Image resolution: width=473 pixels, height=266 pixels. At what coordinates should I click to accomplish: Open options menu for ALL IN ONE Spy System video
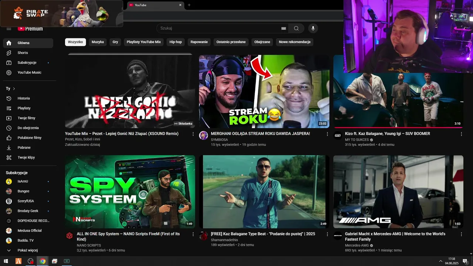coord(193,235)
